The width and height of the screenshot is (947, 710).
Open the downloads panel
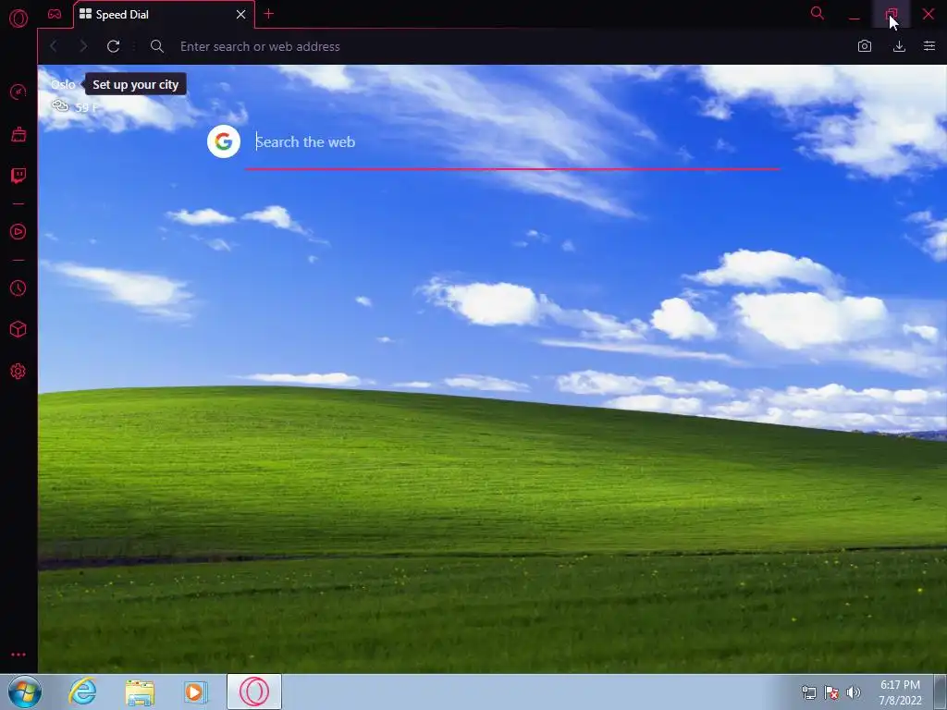pos(899,46)
